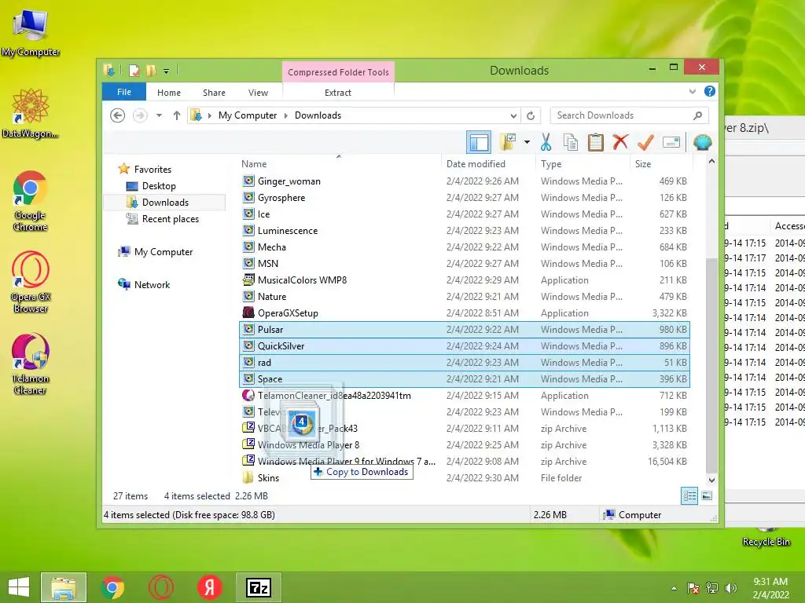
Task: Click the Rename toolbar icon
Action: [671, 142]
